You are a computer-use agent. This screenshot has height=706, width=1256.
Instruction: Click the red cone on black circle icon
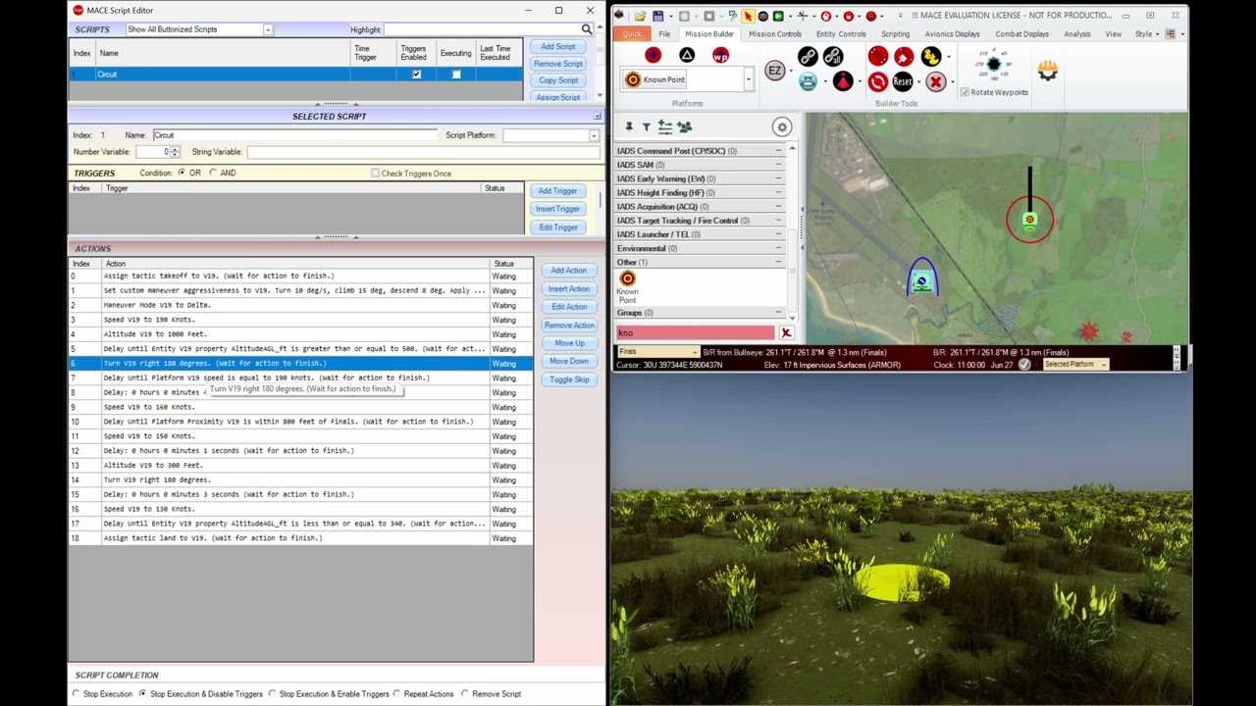(843, 82)
